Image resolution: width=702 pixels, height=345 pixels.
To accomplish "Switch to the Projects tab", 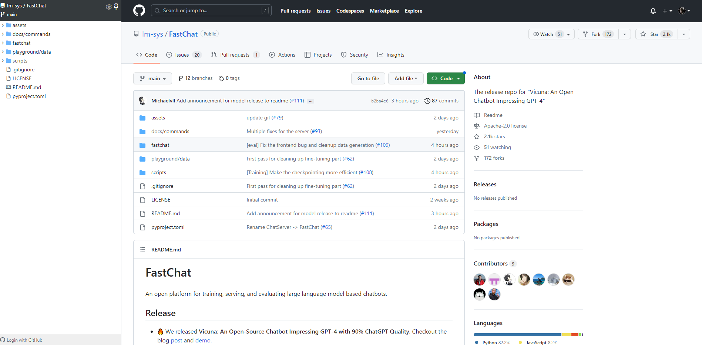I will pyautogui.click(x=318, y=55).
